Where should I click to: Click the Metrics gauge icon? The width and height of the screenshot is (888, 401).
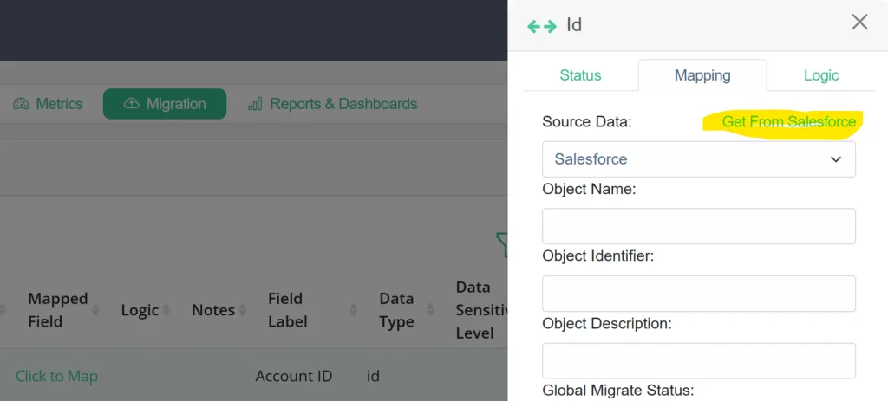pyautogui.click(x=21, y=104)
